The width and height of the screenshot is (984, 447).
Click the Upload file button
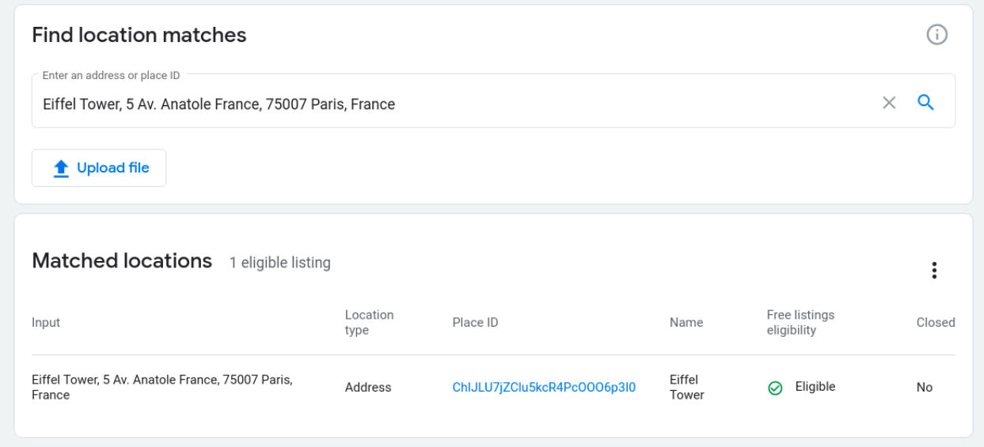(x=99, y=168)
